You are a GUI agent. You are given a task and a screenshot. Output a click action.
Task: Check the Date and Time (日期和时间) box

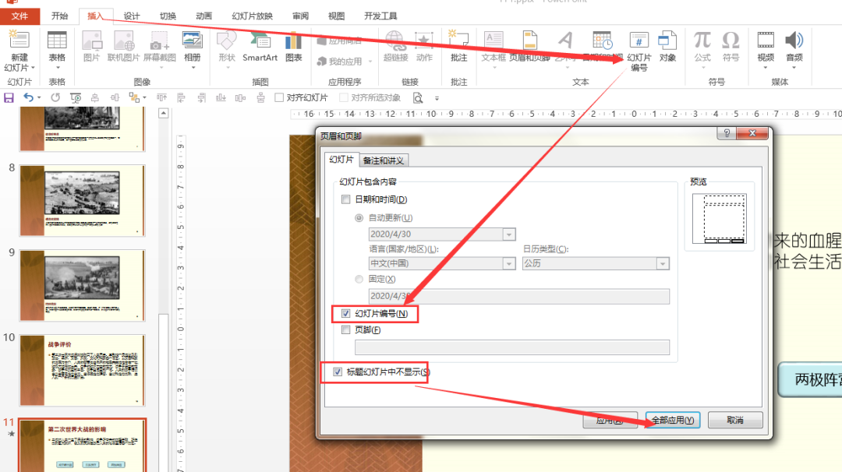tap(346, 199)
